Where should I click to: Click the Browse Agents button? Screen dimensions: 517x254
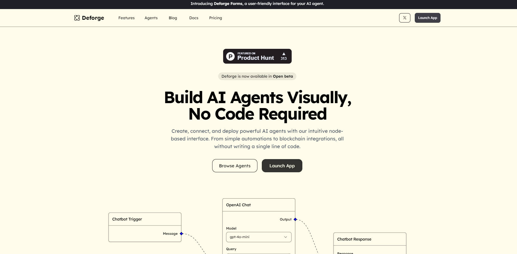[x=235, y=166]
